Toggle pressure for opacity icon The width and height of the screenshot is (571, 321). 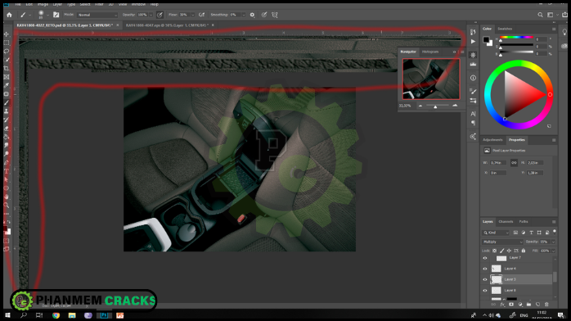tap(160, 15)
